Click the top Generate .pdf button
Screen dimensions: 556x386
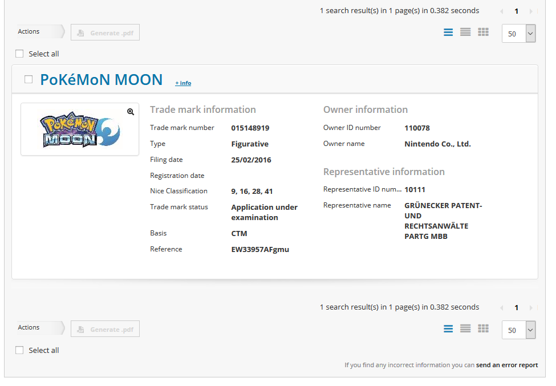pyautogui.click(x=105, y=32)
